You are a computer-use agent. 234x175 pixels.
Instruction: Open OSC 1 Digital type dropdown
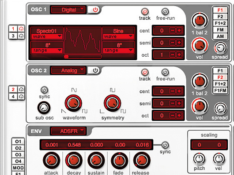coord(68,10)
